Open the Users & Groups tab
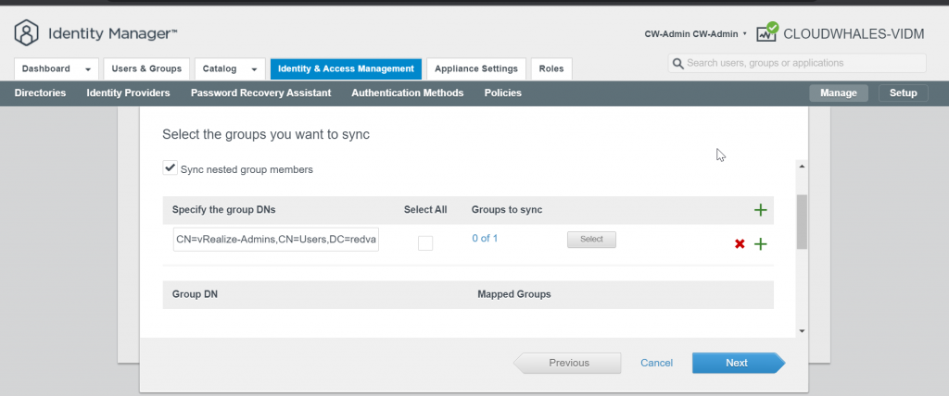Screen dimensions: 949x396 pyautogui.click(x=146, y=68)
